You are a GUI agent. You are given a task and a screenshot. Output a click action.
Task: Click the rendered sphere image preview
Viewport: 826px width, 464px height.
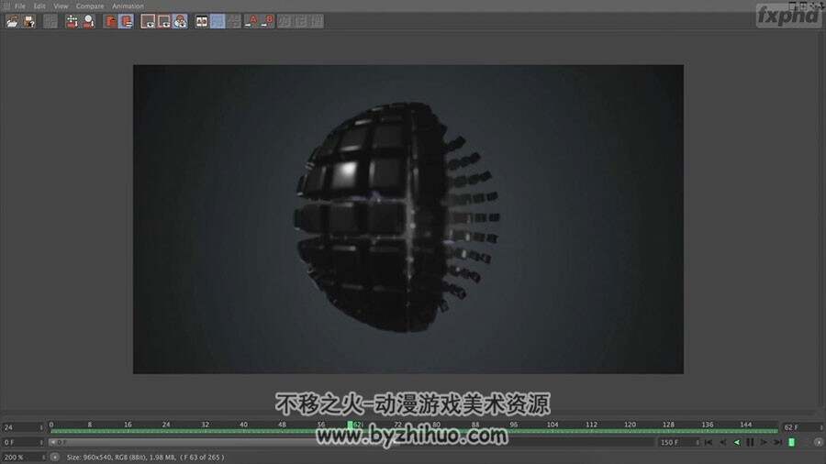pyautogui.click(x=408, y=219)
